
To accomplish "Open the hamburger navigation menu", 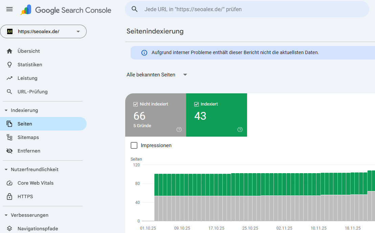I will (x=9, y=9).
